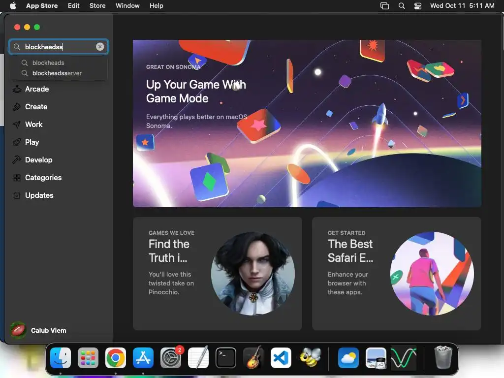Click the Calub Viem profile avatar

coord(18,330)
